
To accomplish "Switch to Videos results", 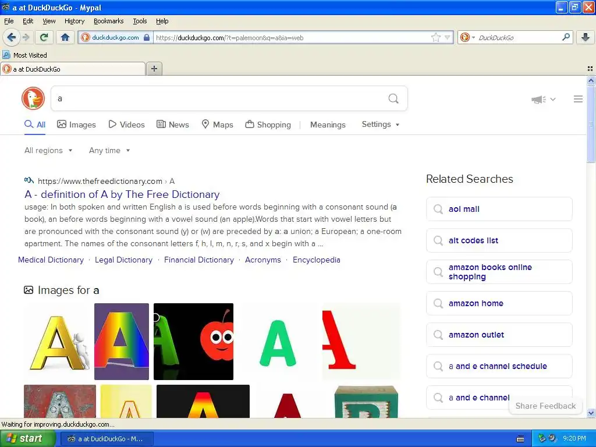I will [126, 125].
